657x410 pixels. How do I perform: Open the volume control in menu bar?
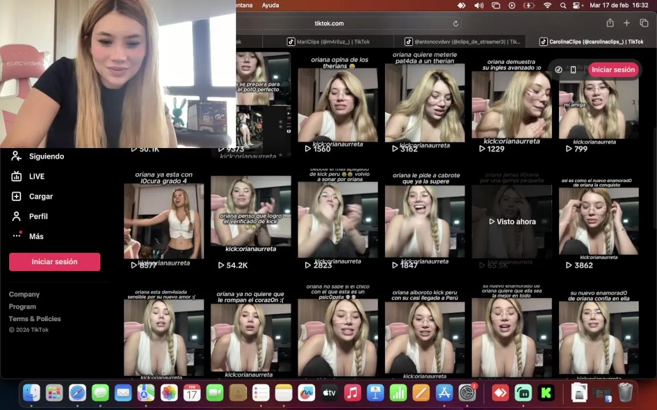coord(478,6)
